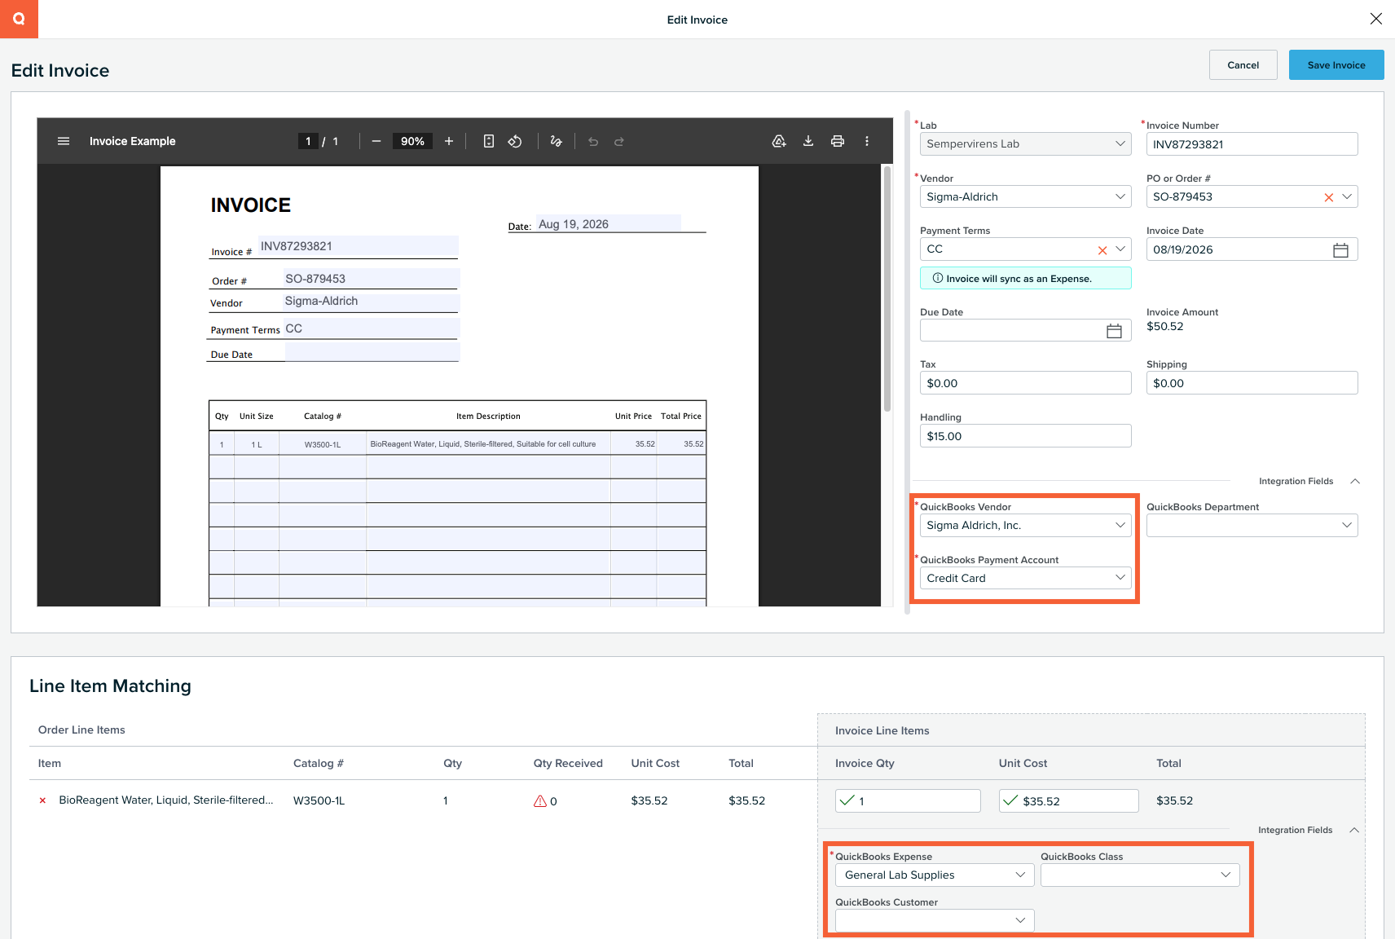Viewport: 1395px width, 939px height.
Task: Open the Due Date calendar picker
Action: [x=1114, y=331]
